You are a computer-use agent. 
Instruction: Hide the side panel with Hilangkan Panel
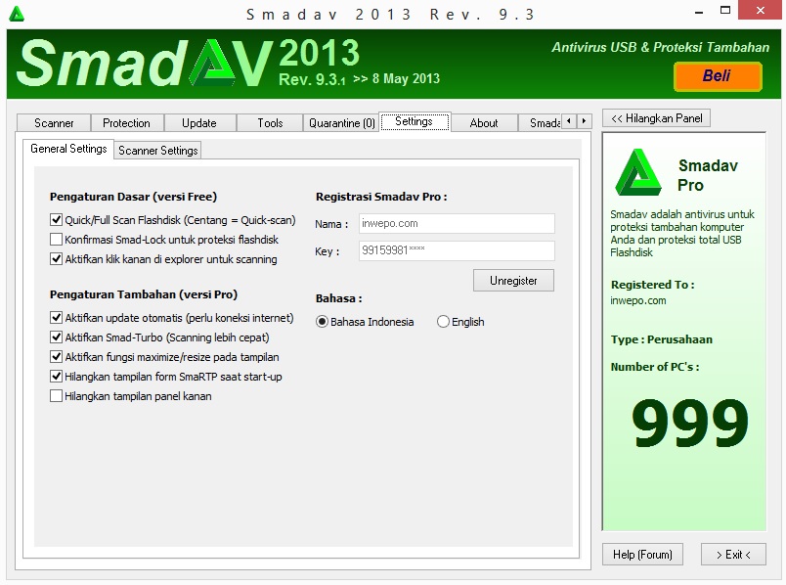[656, 118]
